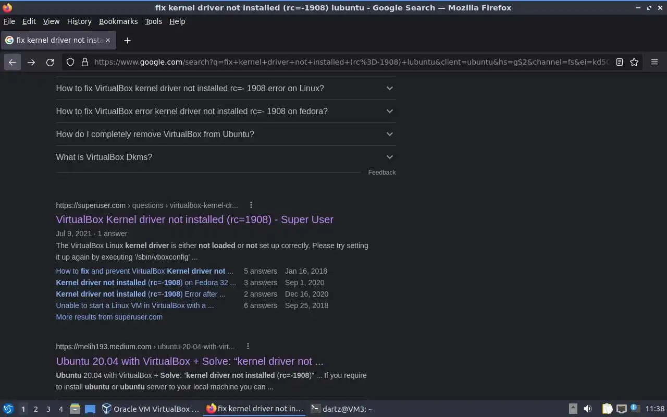The height and width of the screenshot is (417, 667).
Task: Switch to workspace 3
Action: point(48,409)
